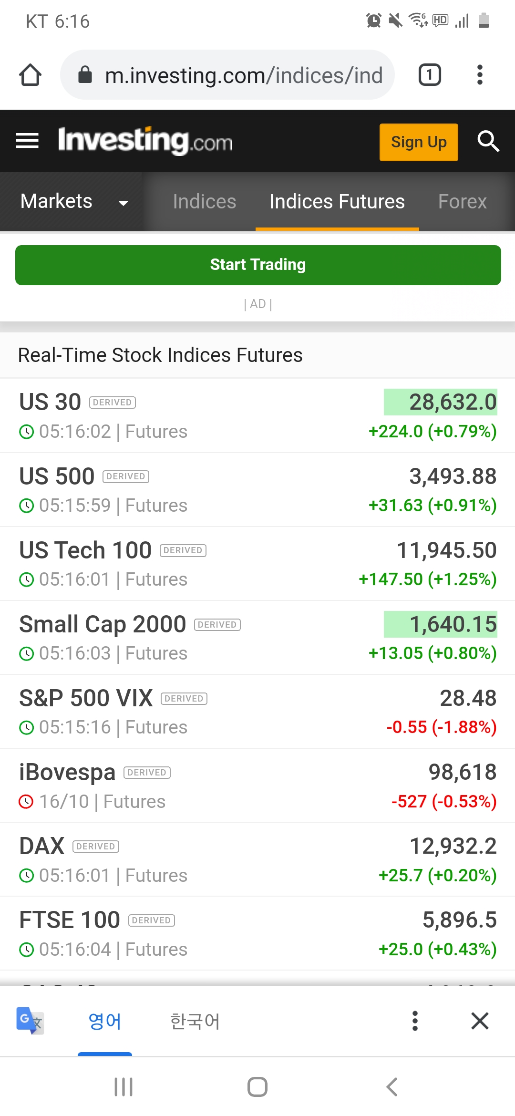The image size is (515, 1116).
Task: Close the translation bar
Action: [x=480, y=1021]
